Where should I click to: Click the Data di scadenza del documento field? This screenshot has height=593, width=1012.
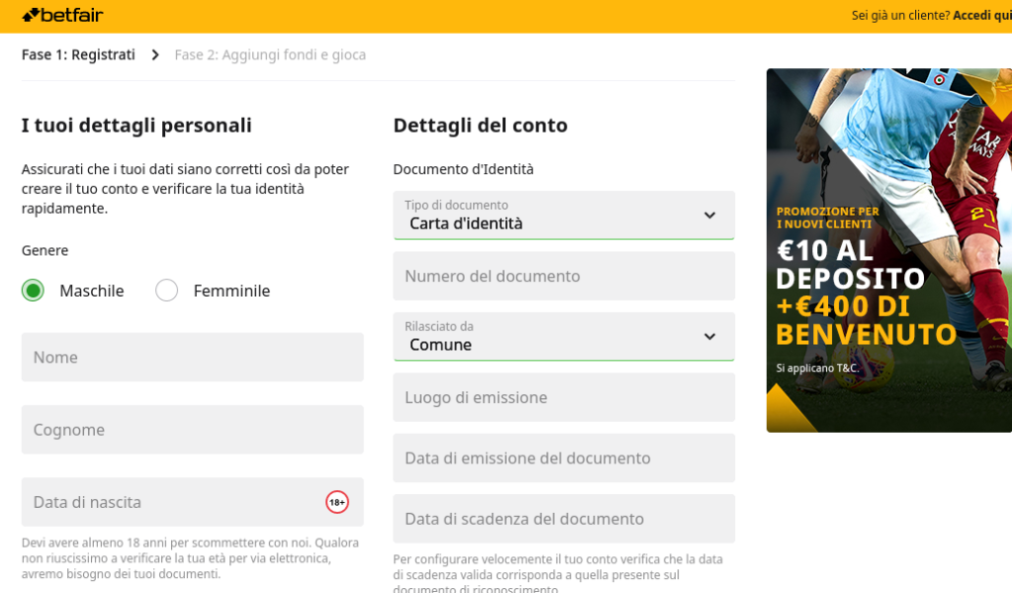[563, 518]
